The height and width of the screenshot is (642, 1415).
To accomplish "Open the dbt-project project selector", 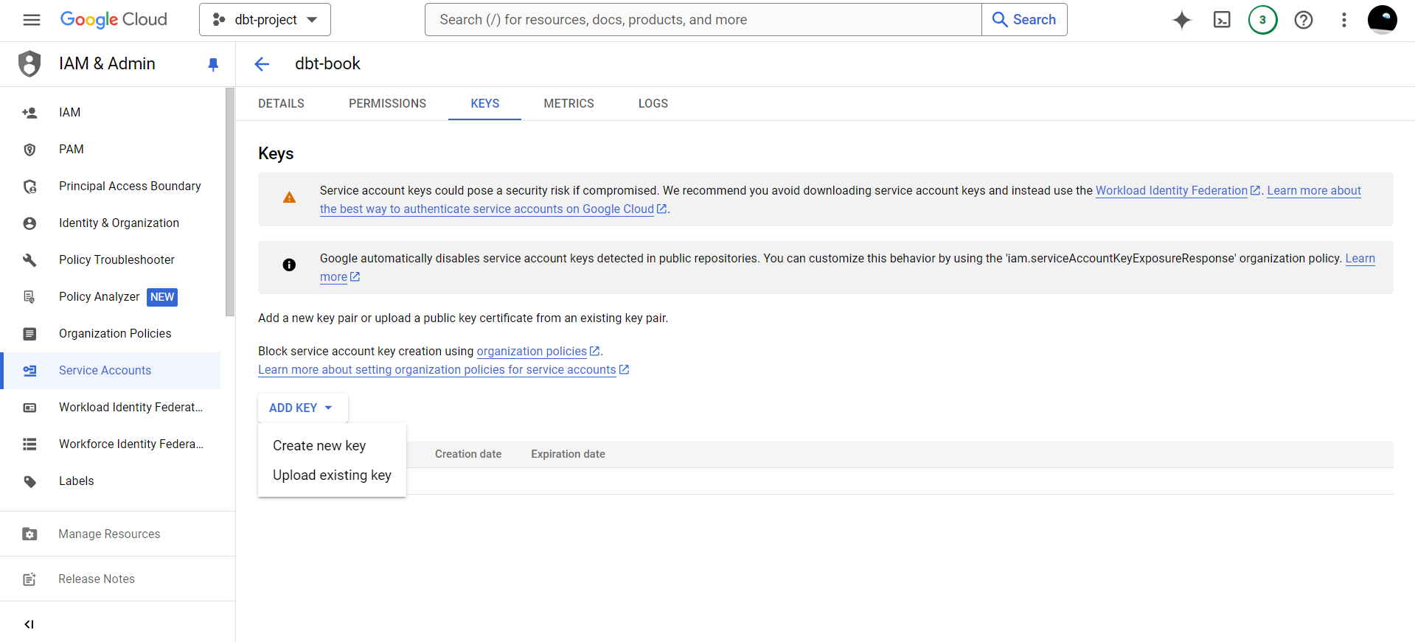I will coord(265,20).
